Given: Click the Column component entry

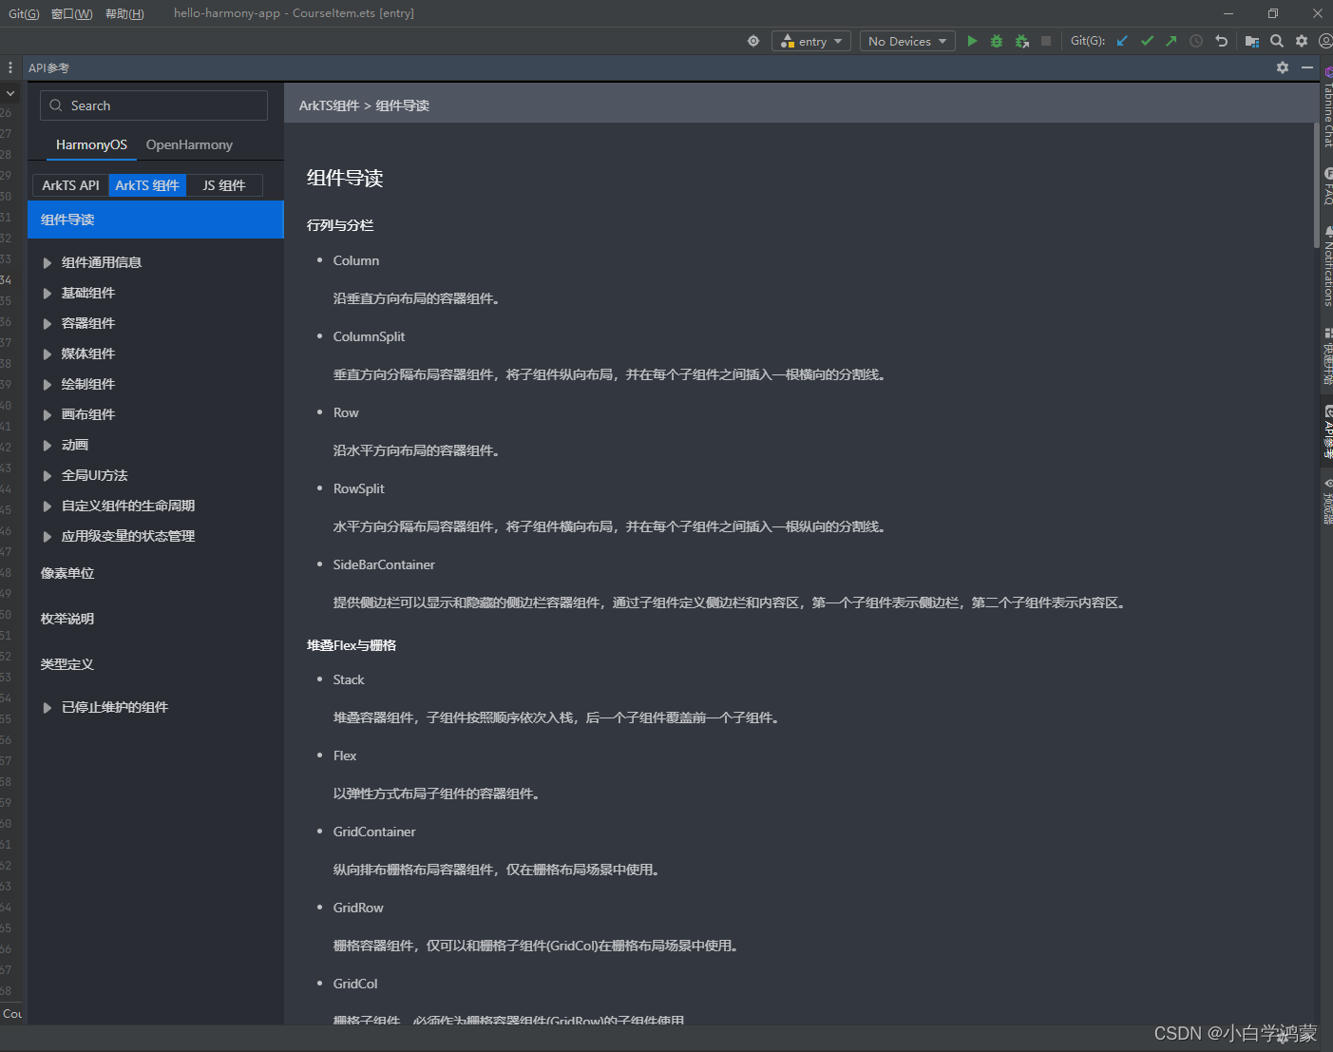Looking at the screenshot, I should click(x=356, y=260).
